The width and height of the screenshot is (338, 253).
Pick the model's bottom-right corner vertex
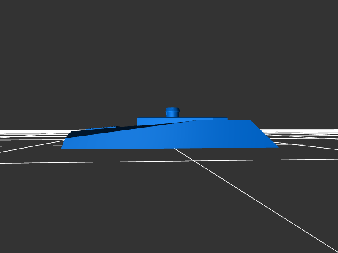coord(278,147)
